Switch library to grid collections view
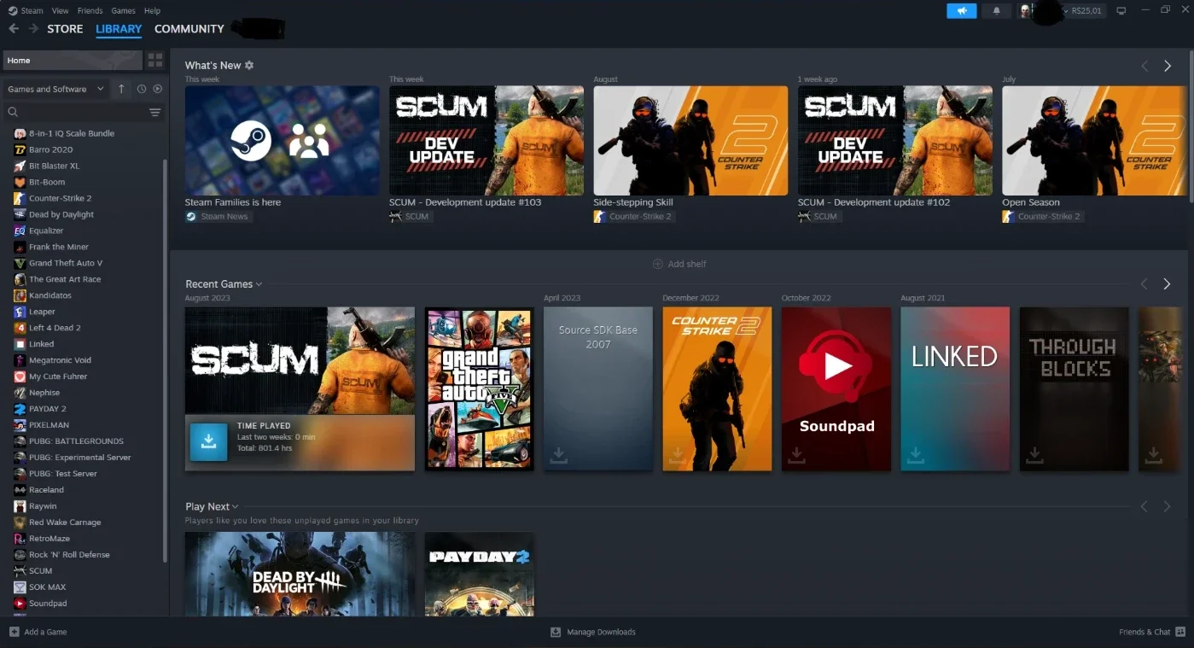Viewport: 1194px width, 648px height. click(155, 61)
